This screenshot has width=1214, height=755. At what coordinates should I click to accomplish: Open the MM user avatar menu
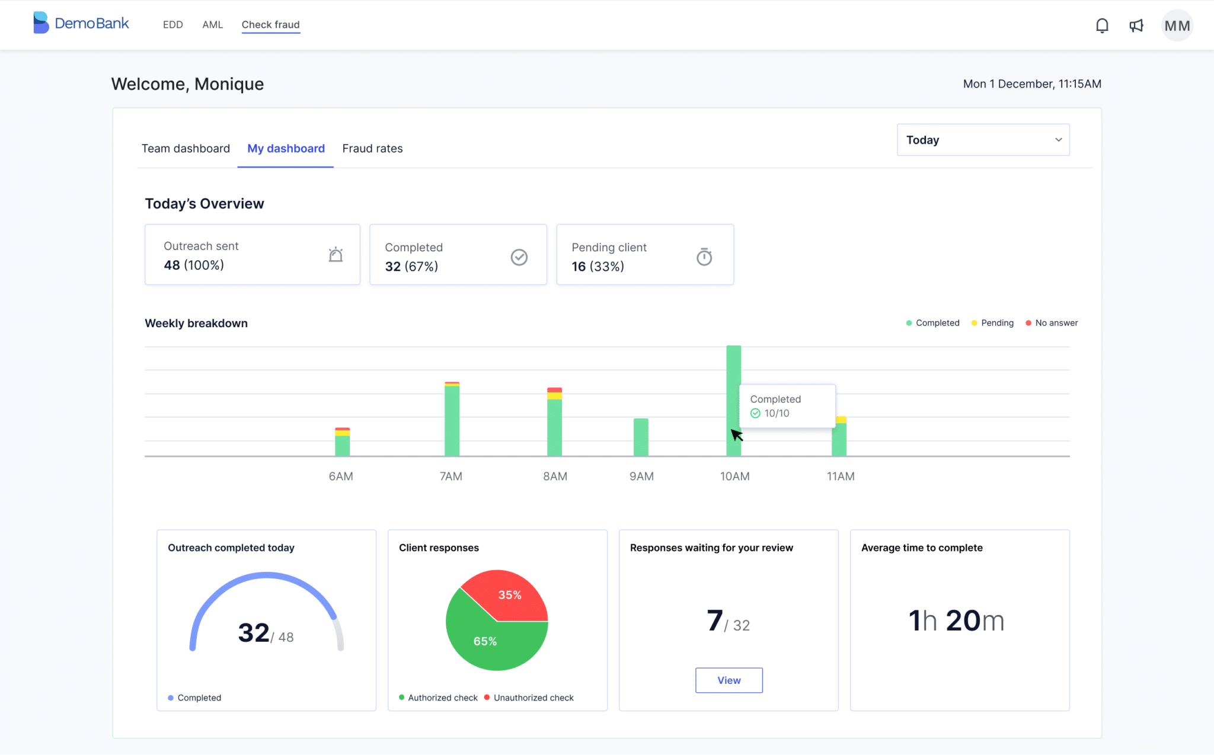coord(1177,25)
